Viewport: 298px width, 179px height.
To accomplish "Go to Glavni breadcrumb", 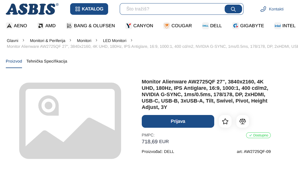I will [x=12, y=41].
